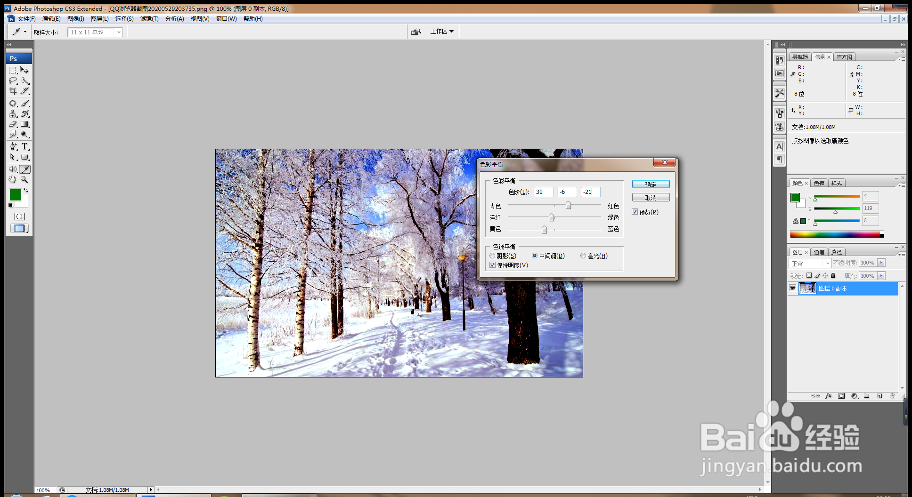The height and width of the screenshot is (497, 912).
Task: Select the Slice tool
Action: click(x=25, y=91)
